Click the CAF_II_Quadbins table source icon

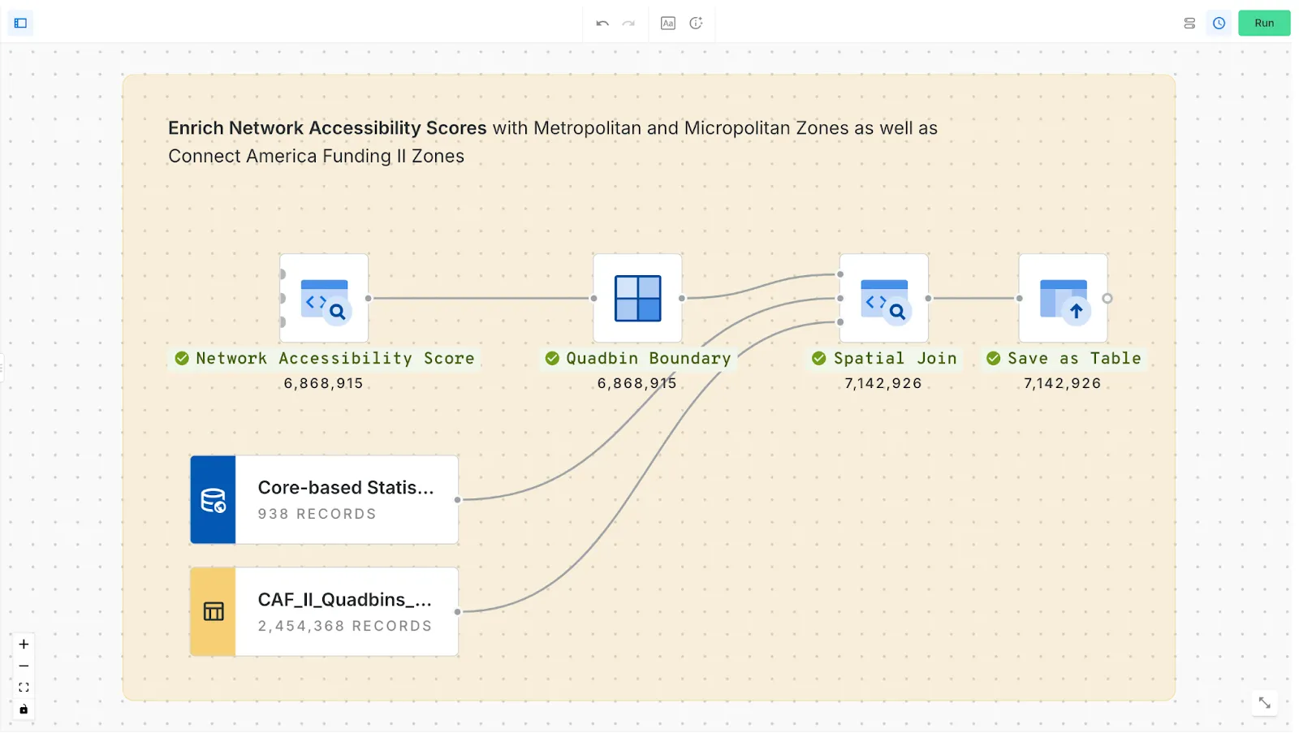pos(213,611)
